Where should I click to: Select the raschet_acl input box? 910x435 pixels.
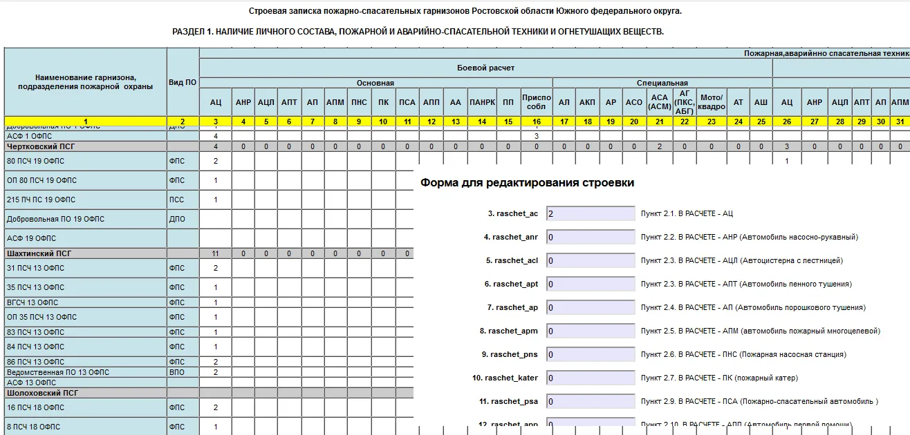(591, 261)
